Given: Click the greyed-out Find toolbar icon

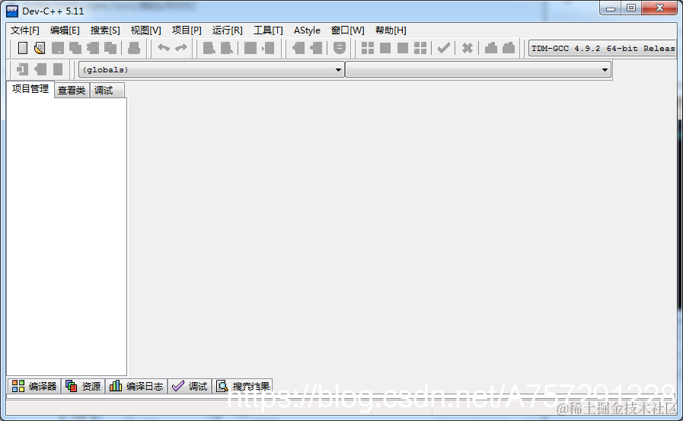Looking at the screenshot, I should [209, 48].
